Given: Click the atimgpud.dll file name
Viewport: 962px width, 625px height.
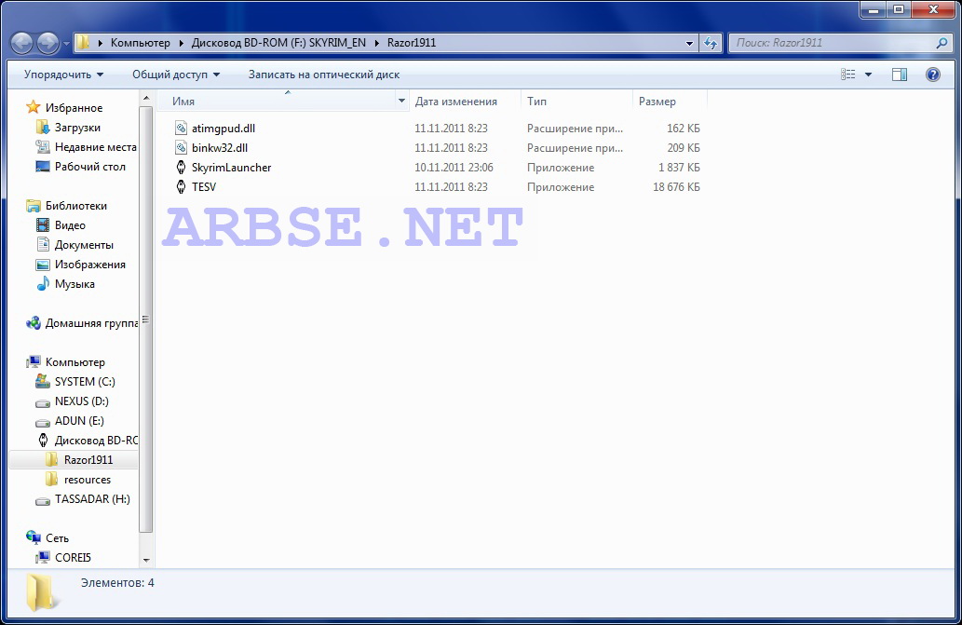Looking at the screenshot, I should (224, 129).
